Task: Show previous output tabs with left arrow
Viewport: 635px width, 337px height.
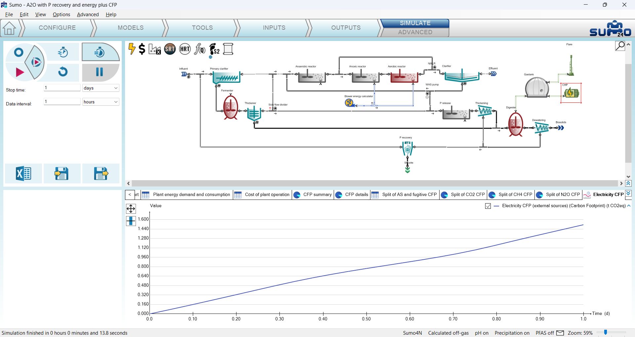Action: point(130,195)
